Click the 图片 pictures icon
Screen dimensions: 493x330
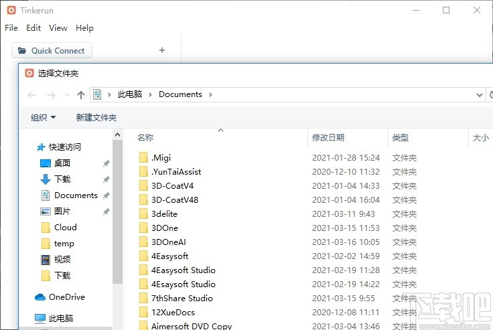coord(46,212)
